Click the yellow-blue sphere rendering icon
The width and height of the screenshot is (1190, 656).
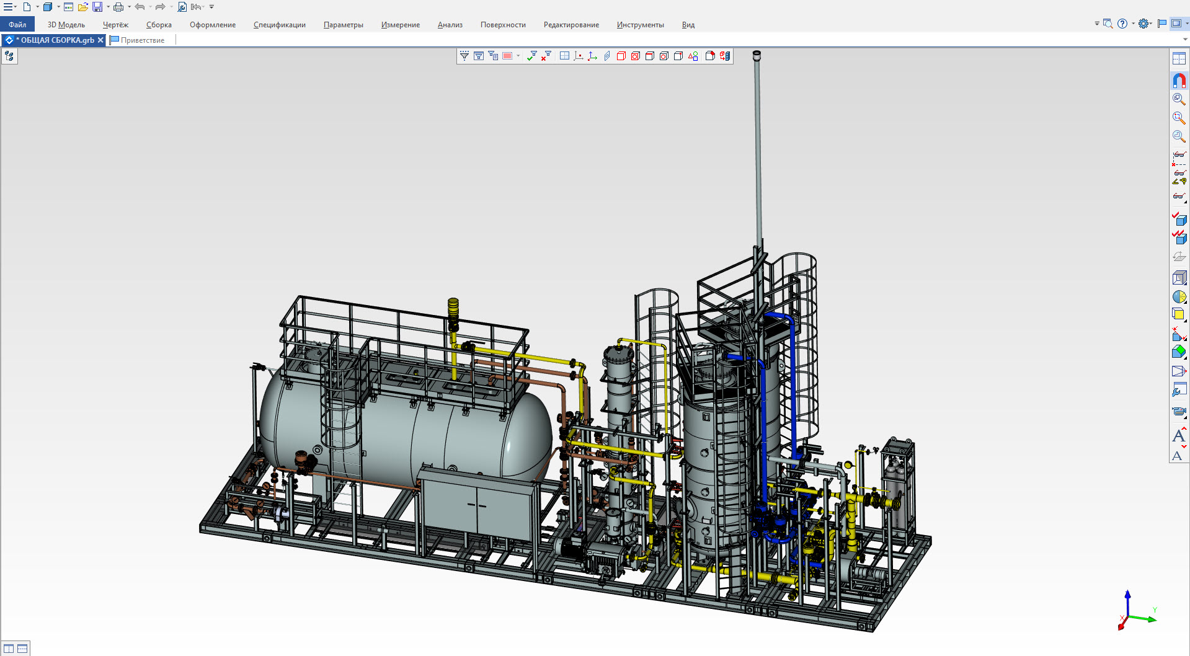click(1179, 296)
